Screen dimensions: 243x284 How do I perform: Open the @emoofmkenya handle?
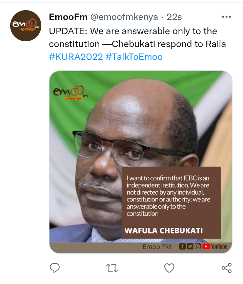pos(124,17)
